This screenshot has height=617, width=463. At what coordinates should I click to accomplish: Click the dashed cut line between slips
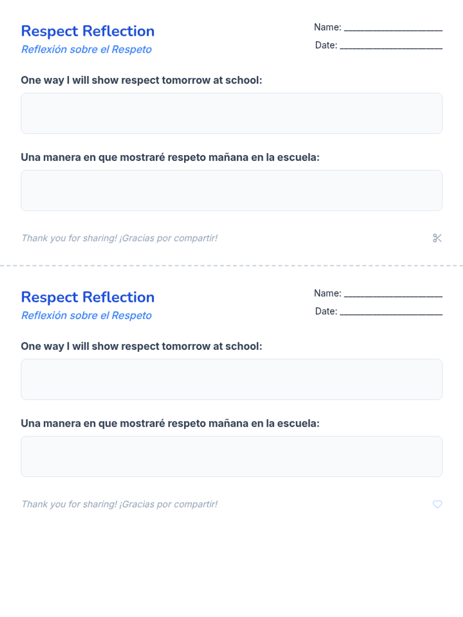click(231, 266)
